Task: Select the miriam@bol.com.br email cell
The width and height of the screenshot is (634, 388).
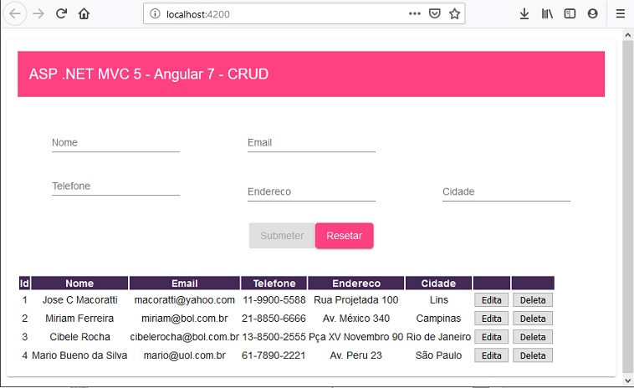Action: point(185,319)
